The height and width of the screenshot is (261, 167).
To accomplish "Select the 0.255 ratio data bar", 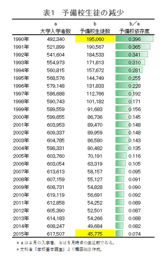I will (x=128, y=78).
